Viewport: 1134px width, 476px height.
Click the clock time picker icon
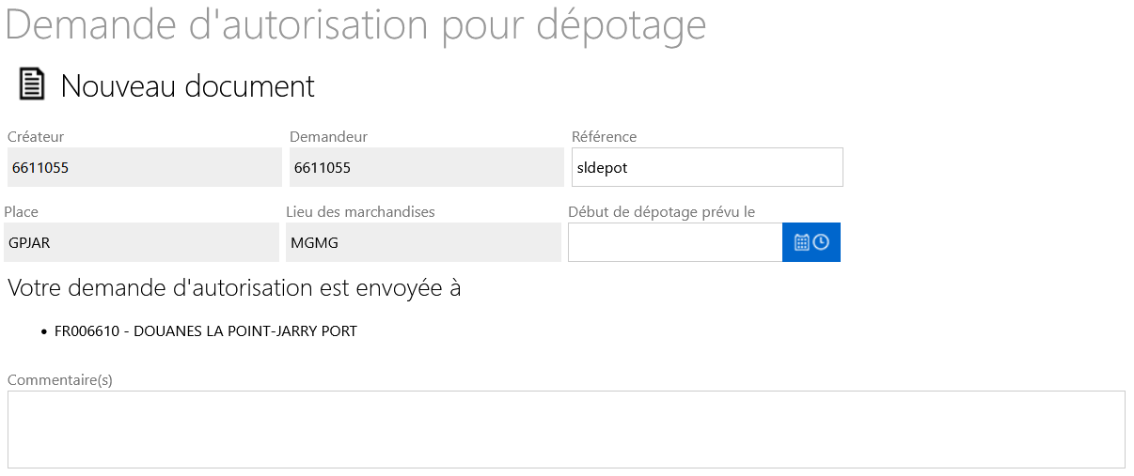[x=821, y=242]
